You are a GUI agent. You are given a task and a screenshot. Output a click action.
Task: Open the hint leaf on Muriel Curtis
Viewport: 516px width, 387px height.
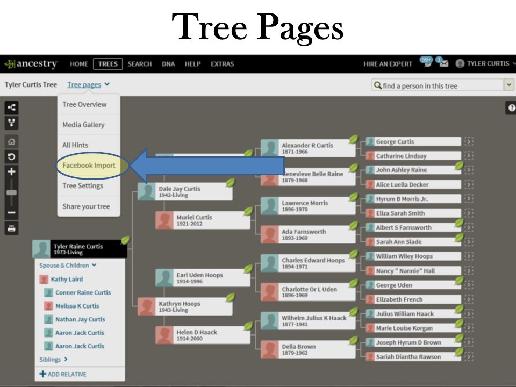pos(248,211)
